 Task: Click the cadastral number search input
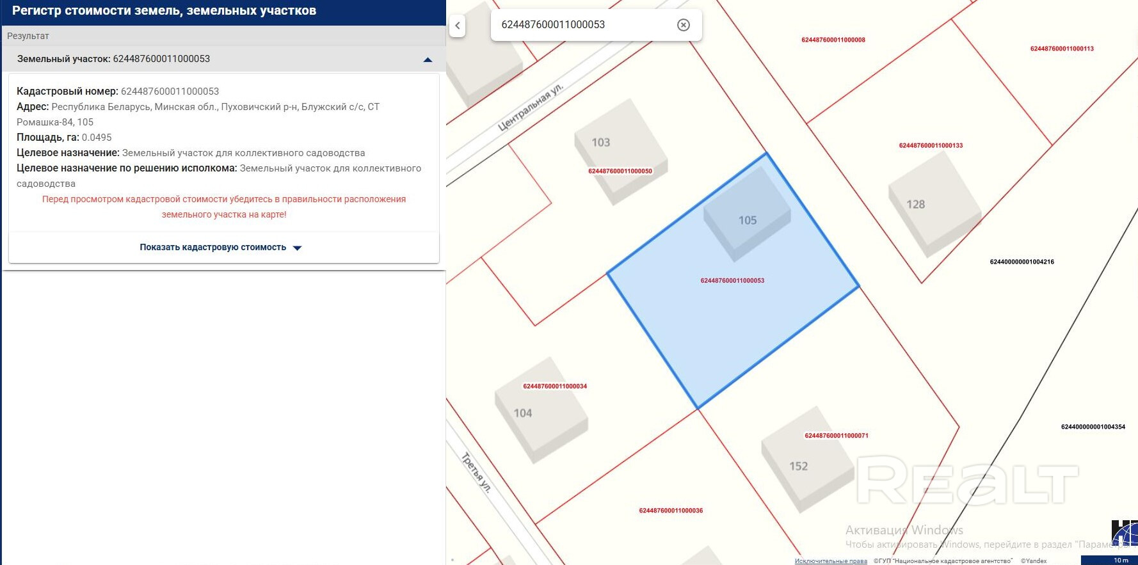582,25
